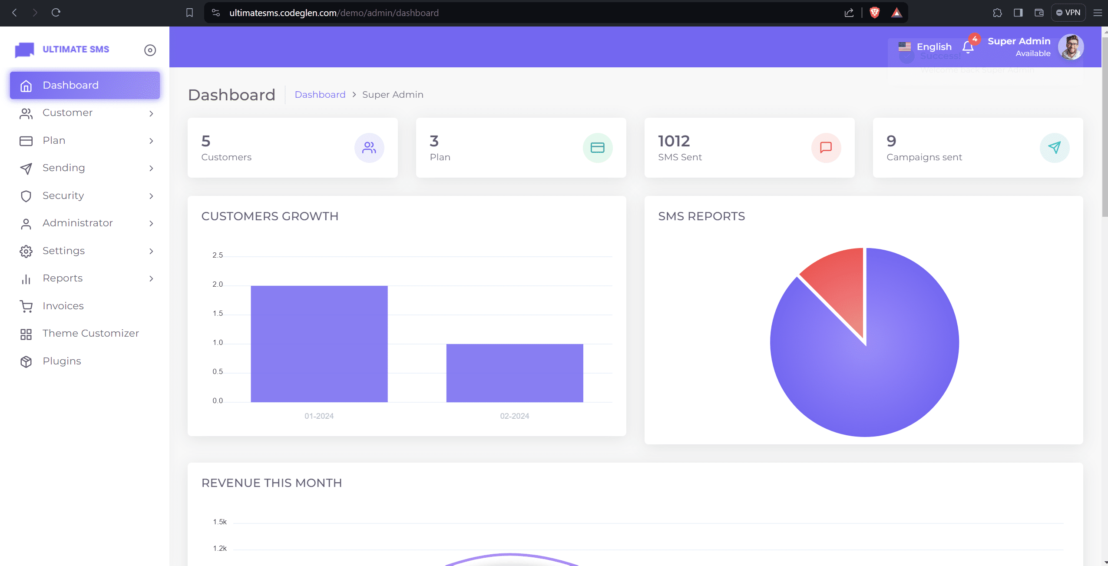Toggle the sidebar collapse circle button
The width and height of the screenshot is (1108, 566).
tap(150, 50)
